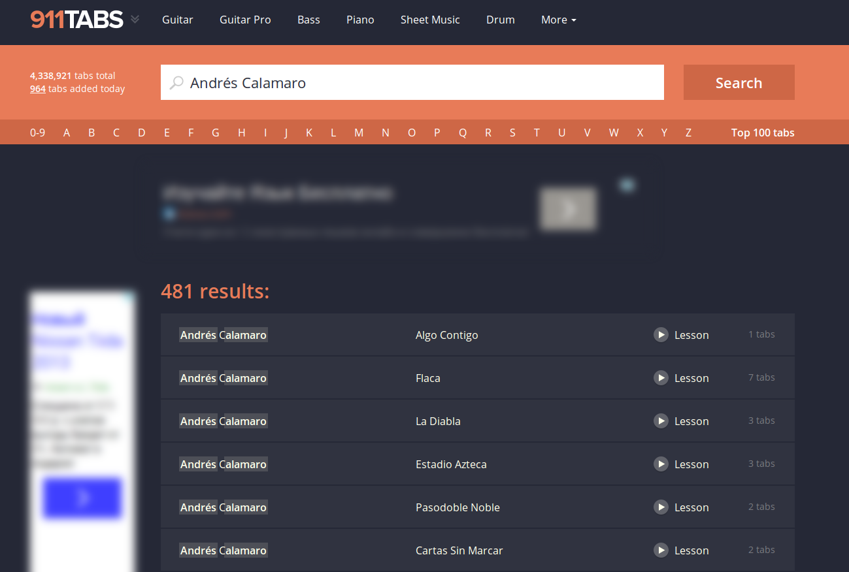The height and width of the screenshot is (572, 849).
Task: Go to the Sheet Music section
Action: pos(430,20)
